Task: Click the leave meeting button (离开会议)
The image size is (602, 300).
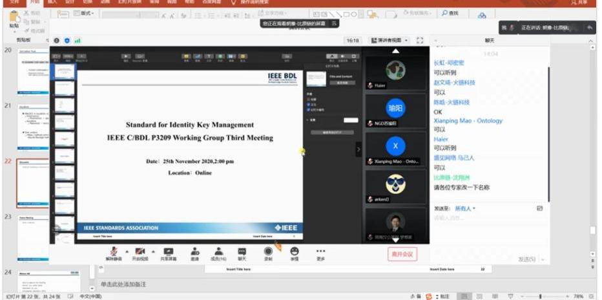Action: coord(402,253)
